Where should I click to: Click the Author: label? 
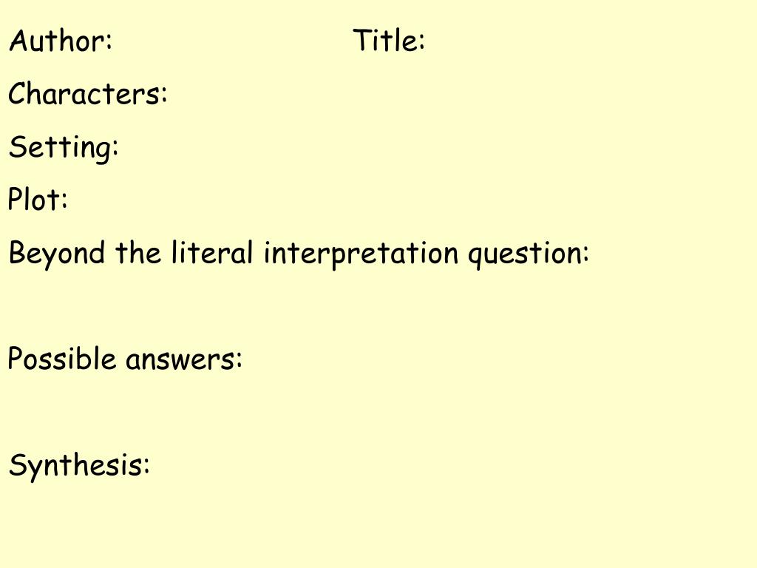point(61,40)
